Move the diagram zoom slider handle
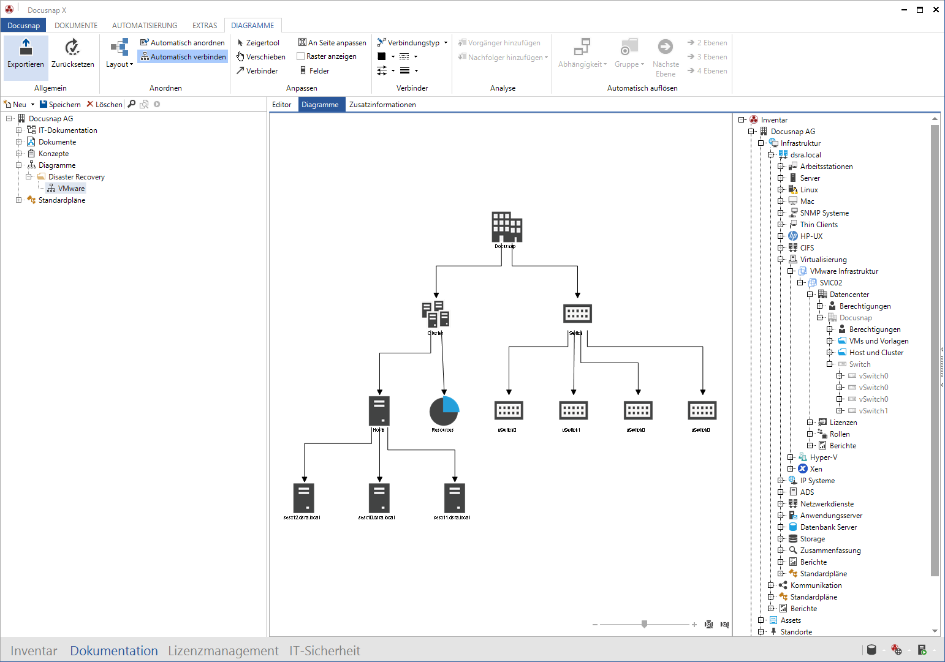This screenshot has width=945, height=662. (x=644, y=624)
